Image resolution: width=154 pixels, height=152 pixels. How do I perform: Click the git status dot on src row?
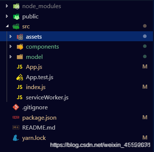pyautogui.click(x=145, y=26)
